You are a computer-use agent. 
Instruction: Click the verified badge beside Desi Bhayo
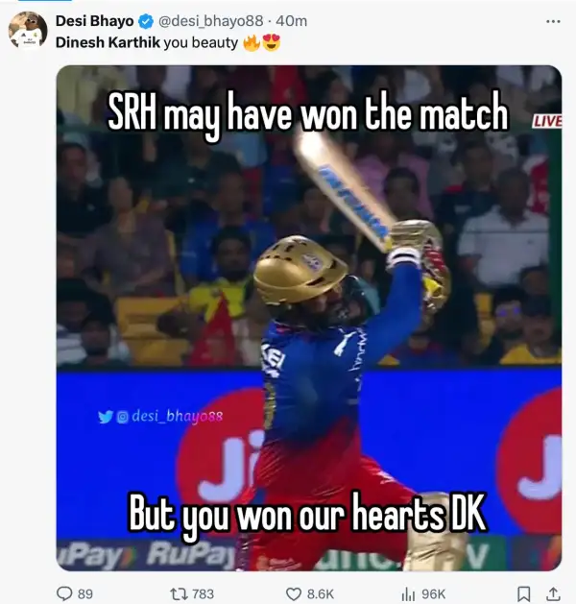tap(146, 21)
